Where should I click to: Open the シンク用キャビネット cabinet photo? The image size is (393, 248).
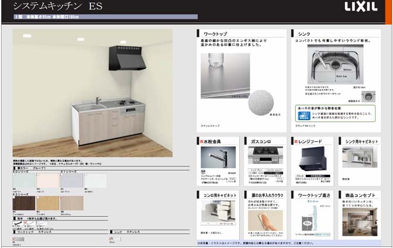pos(360,157)
